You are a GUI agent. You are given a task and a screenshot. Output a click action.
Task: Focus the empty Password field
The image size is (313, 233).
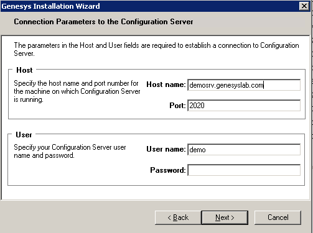(244, 170)
